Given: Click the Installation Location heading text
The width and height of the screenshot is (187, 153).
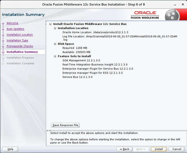Looking at the screenshot, I should tap(73, 28).
